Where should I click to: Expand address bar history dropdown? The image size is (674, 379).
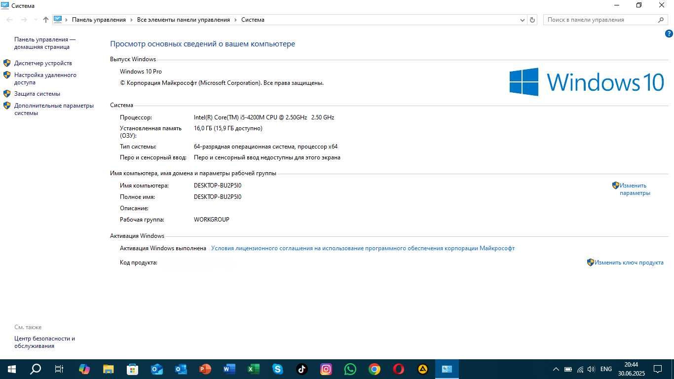[523, 20]
